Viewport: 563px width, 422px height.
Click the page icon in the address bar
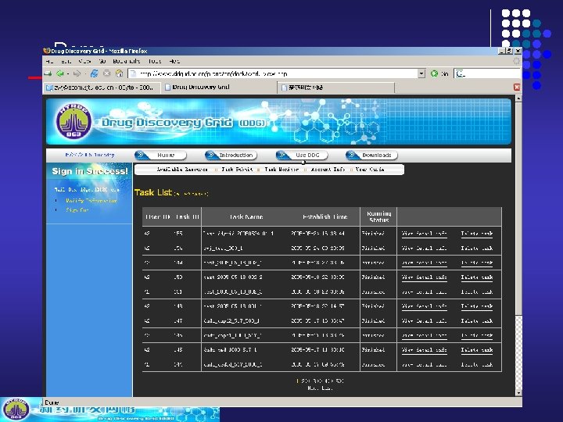coord(133,73)
